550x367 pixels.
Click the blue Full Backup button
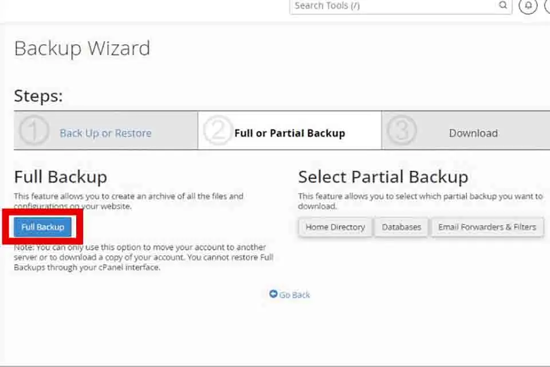point(42,227)
